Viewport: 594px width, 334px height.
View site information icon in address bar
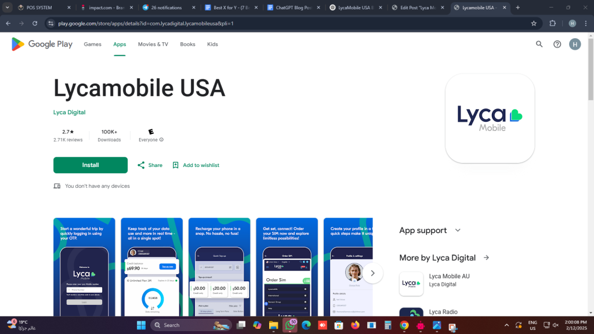click(50, 23)
